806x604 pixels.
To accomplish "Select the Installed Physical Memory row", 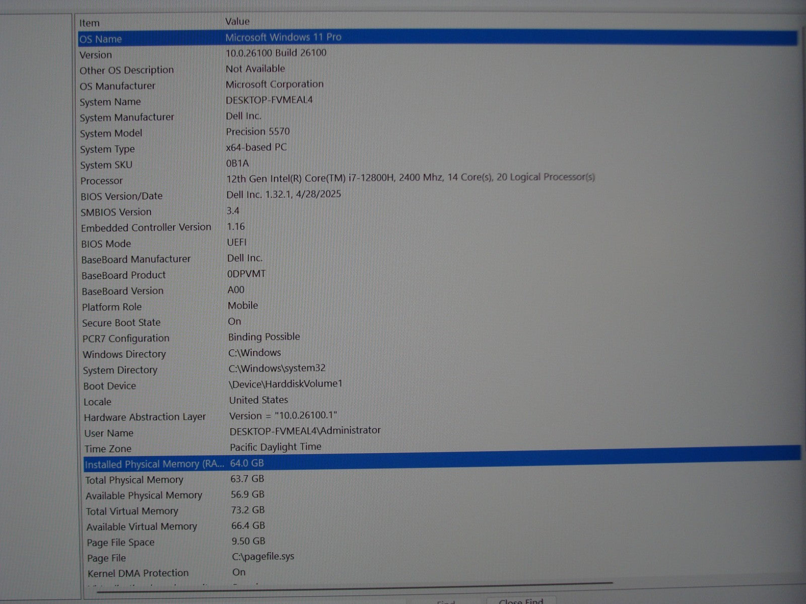I will pyautogui.click(x=154, y=464).
